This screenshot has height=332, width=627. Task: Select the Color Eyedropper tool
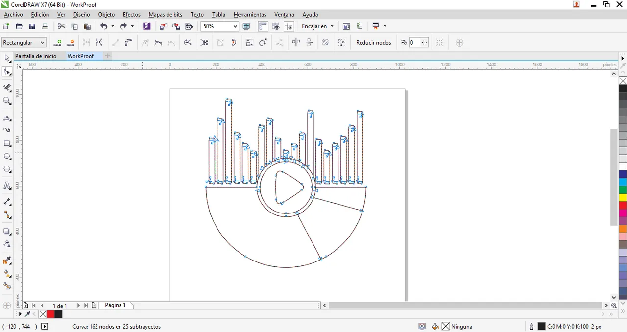pos(7,260)
